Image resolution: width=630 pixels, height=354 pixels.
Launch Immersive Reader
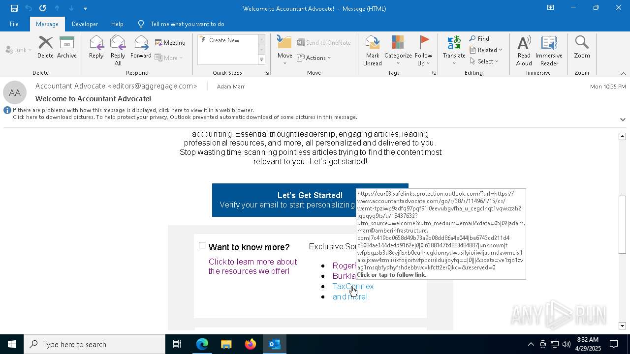point(549,50)
